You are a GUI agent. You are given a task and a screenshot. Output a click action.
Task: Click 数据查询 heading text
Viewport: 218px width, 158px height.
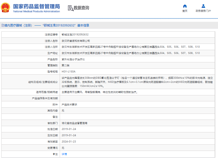point(81,8)
